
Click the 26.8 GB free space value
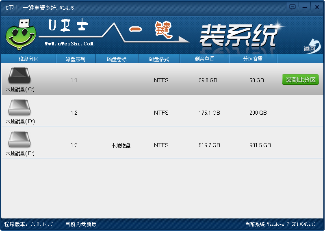coord(208,80)
